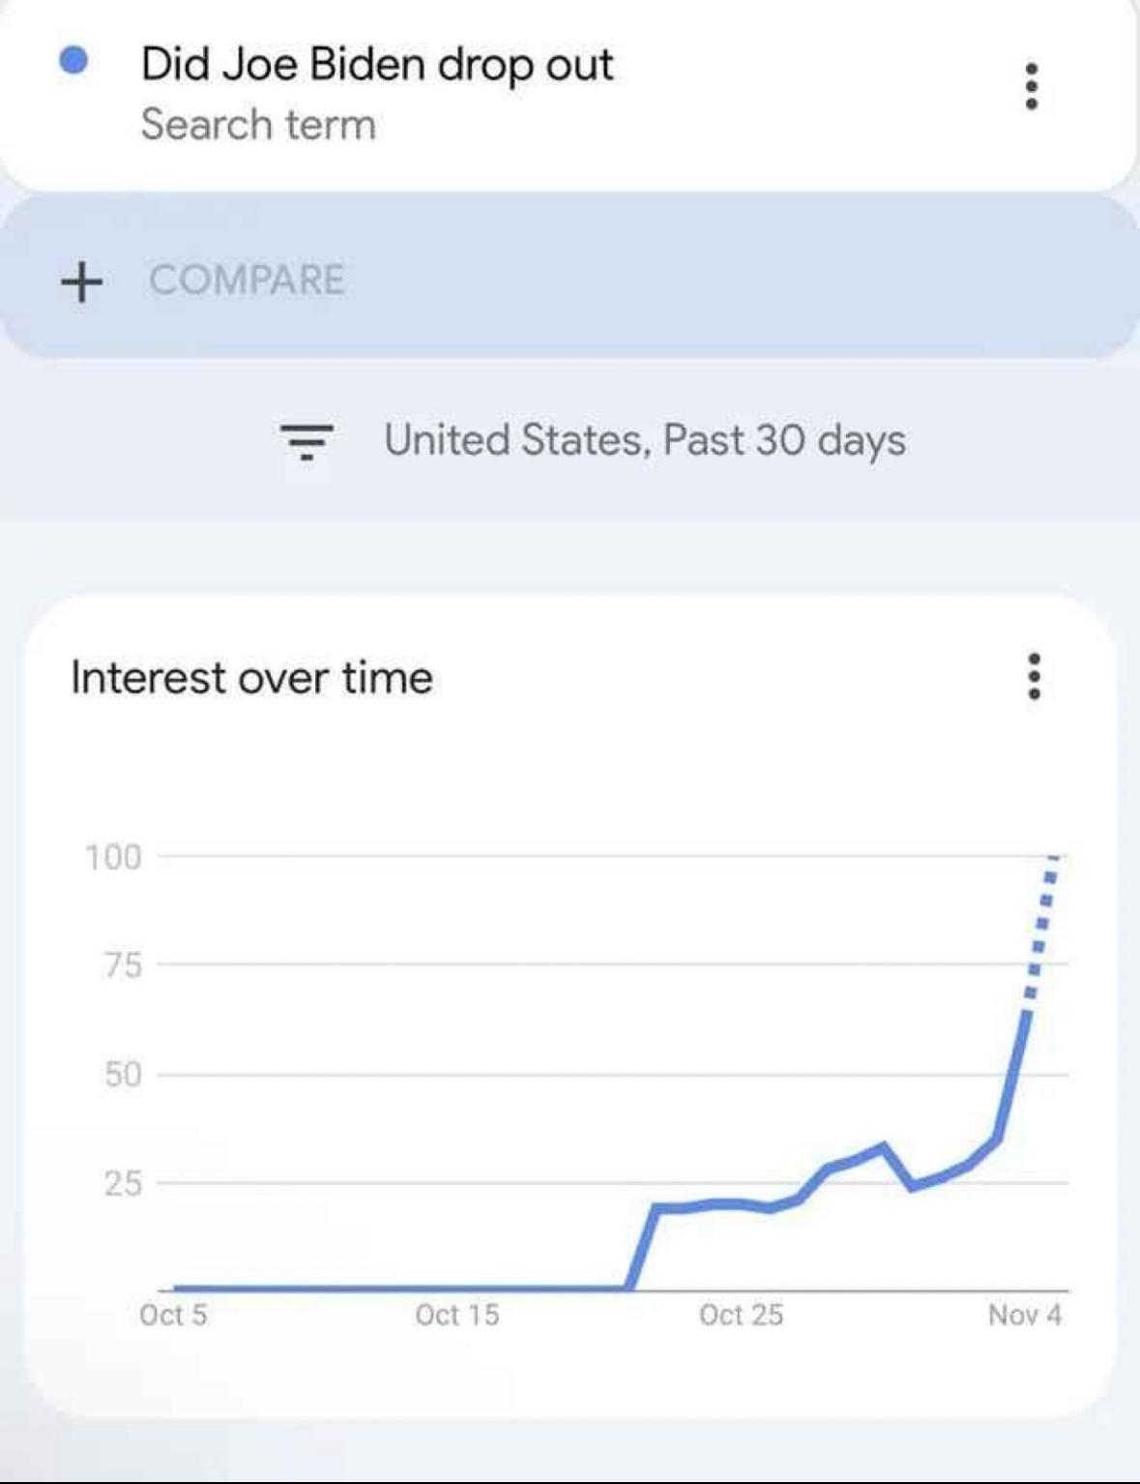The image size is (1140, 1484).
Task: Open the search term three-dot options menu
Action: [1032, 87]
